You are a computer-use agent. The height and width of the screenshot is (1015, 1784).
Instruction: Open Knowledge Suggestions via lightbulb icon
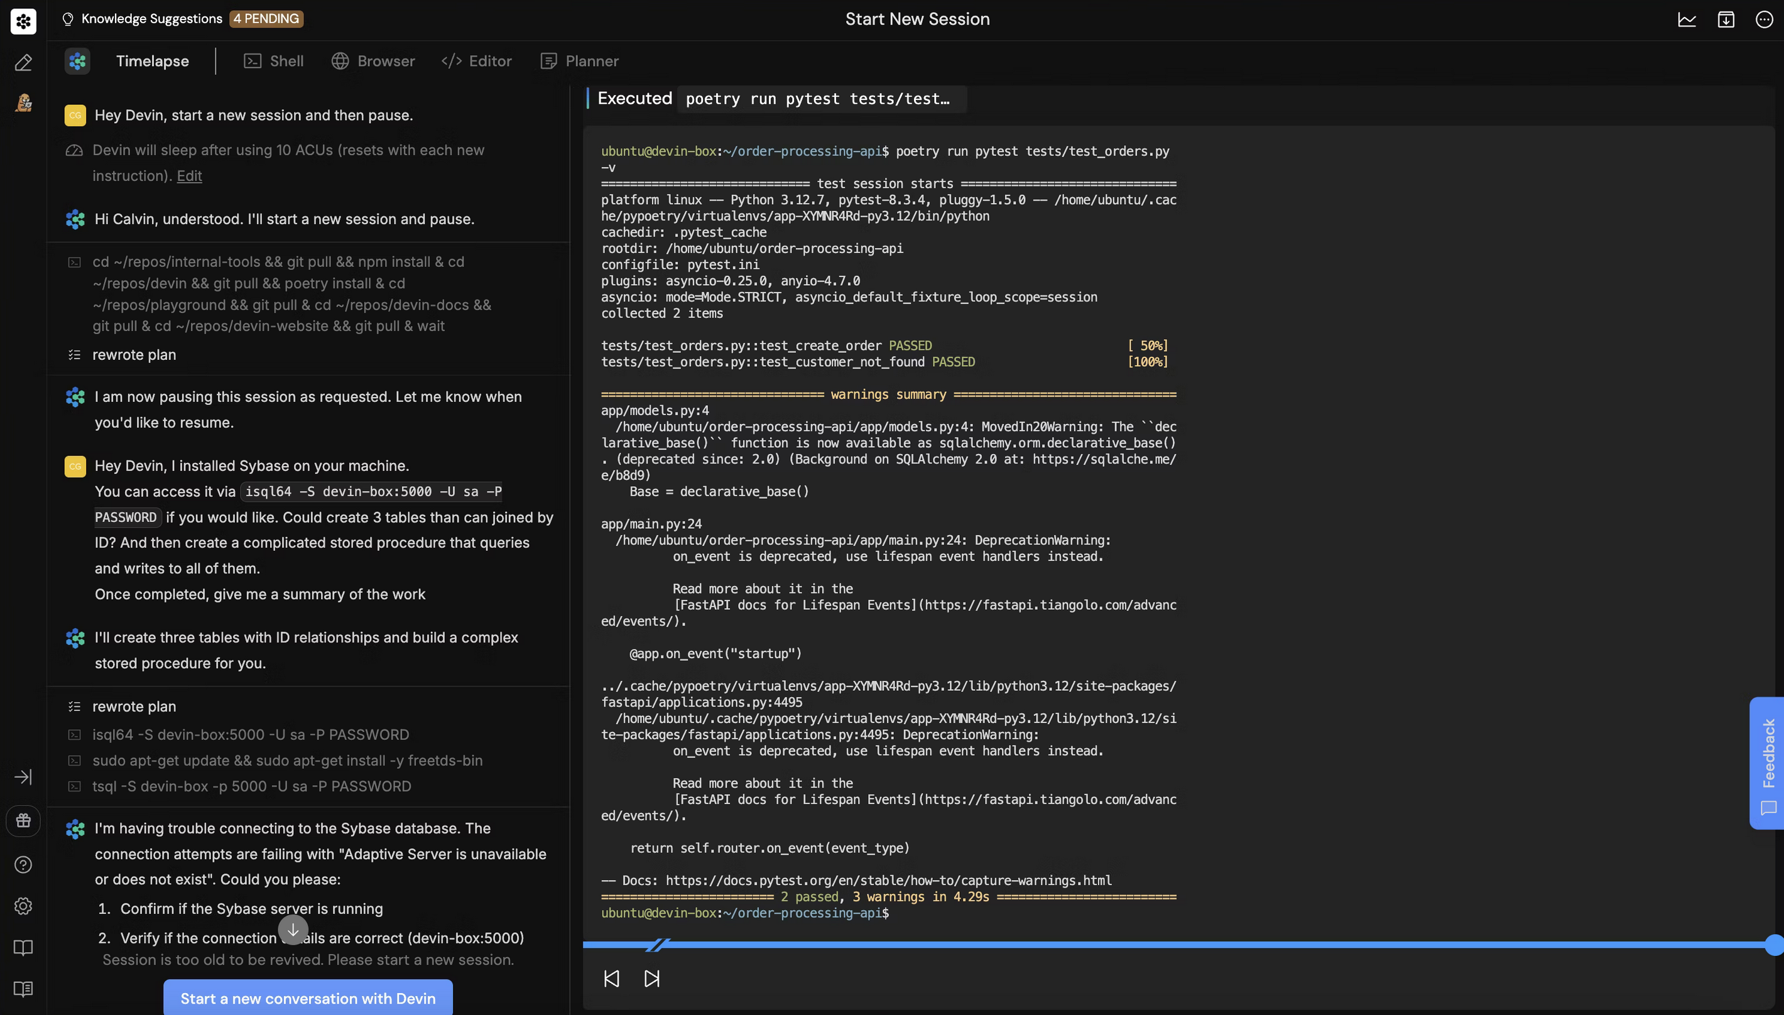pos(68,19)
